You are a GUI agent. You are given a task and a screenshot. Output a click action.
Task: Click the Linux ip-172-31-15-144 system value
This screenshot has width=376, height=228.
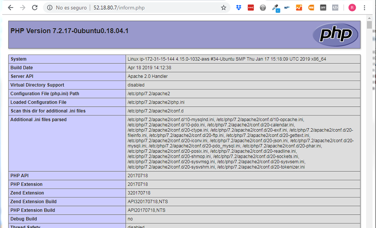click(227, 59)
